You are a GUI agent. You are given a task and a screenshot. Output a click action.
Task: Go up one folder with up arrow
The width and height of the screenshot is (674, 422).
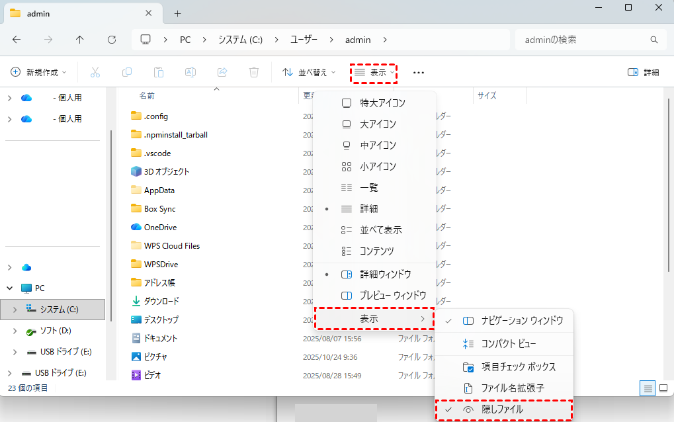[80, 40]
